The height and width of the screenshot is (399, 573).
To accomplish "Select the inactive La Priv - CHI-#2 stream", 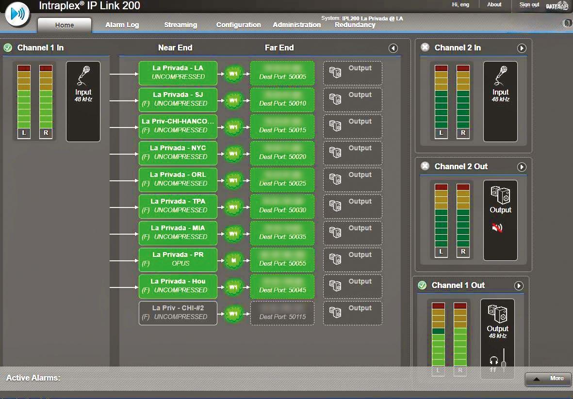I will [178, 313].
